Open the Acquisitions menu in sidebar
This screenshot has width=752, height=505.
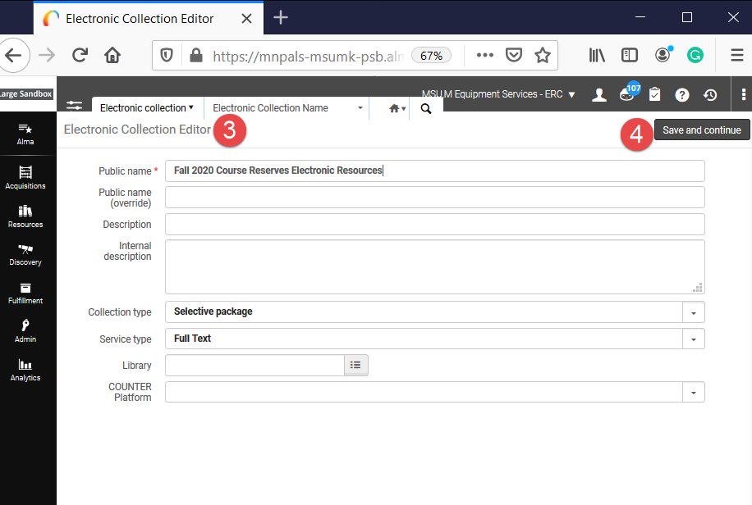[x=25, y=177]
